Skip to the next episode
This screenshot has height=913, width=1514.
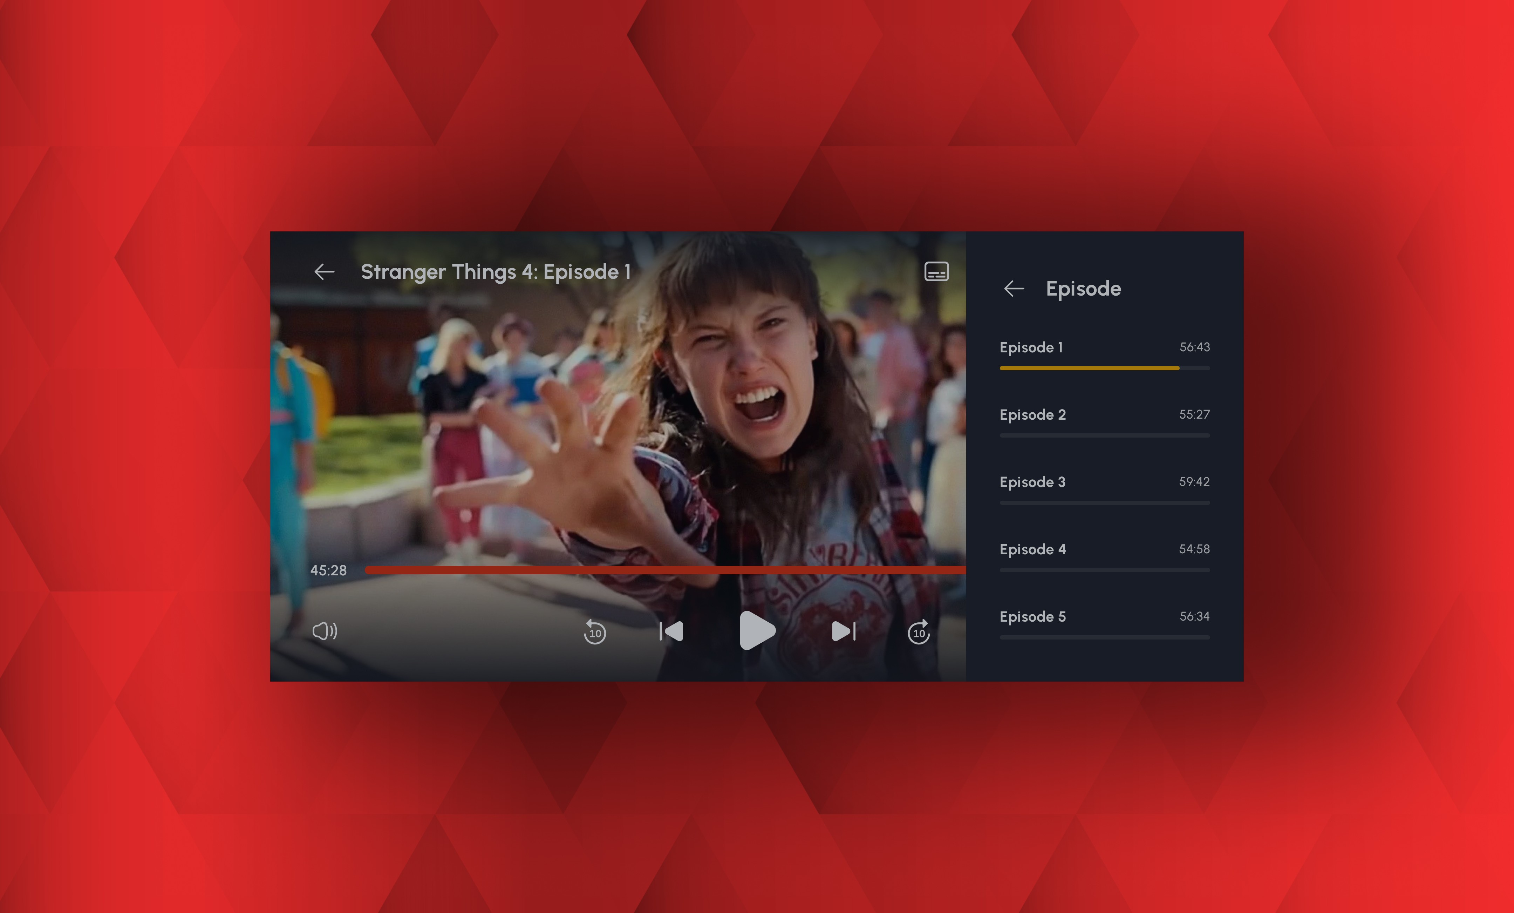tap(844, 631)
